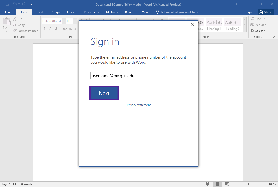Click the Italic formatting icon
The width and height of the screenshot is (278, 187).
(x=50, y=29)
